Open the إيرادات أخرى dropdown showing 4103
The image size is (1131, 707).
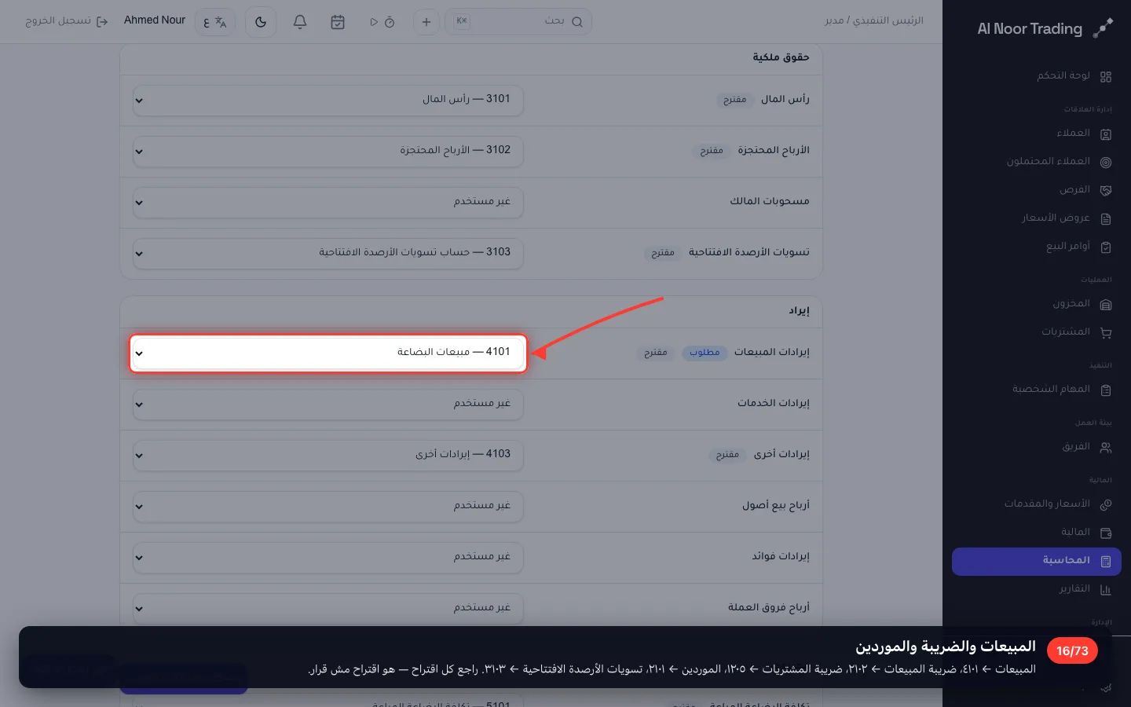[328, 455]
